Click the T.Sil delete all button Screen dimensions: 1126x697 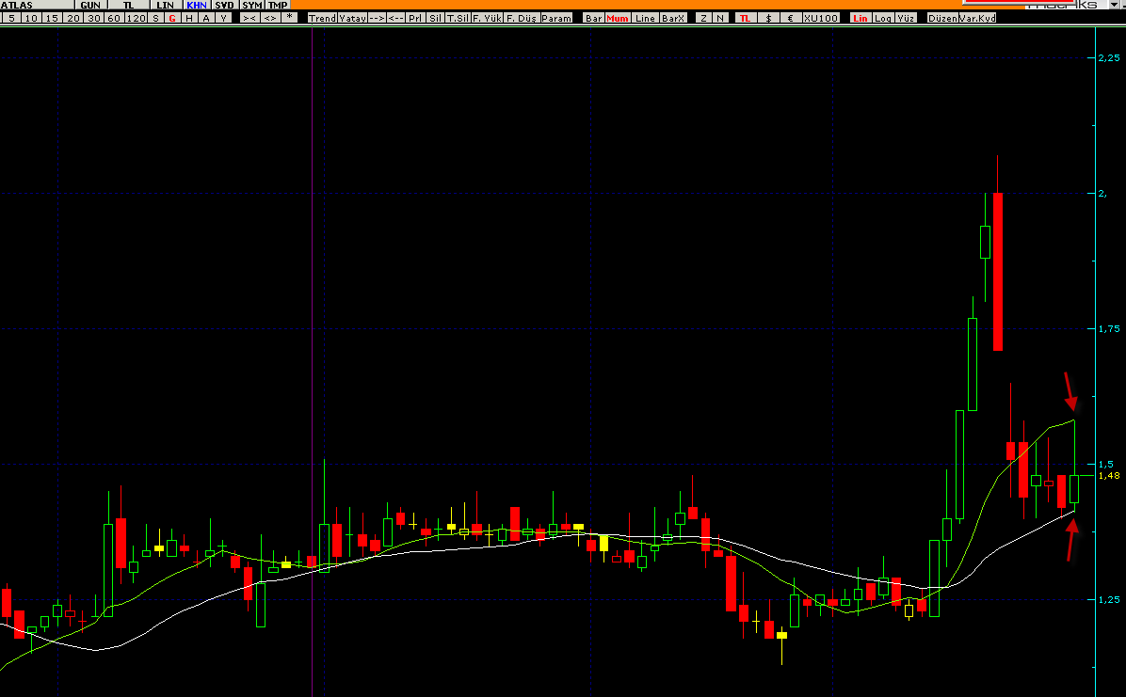point(458,18)
